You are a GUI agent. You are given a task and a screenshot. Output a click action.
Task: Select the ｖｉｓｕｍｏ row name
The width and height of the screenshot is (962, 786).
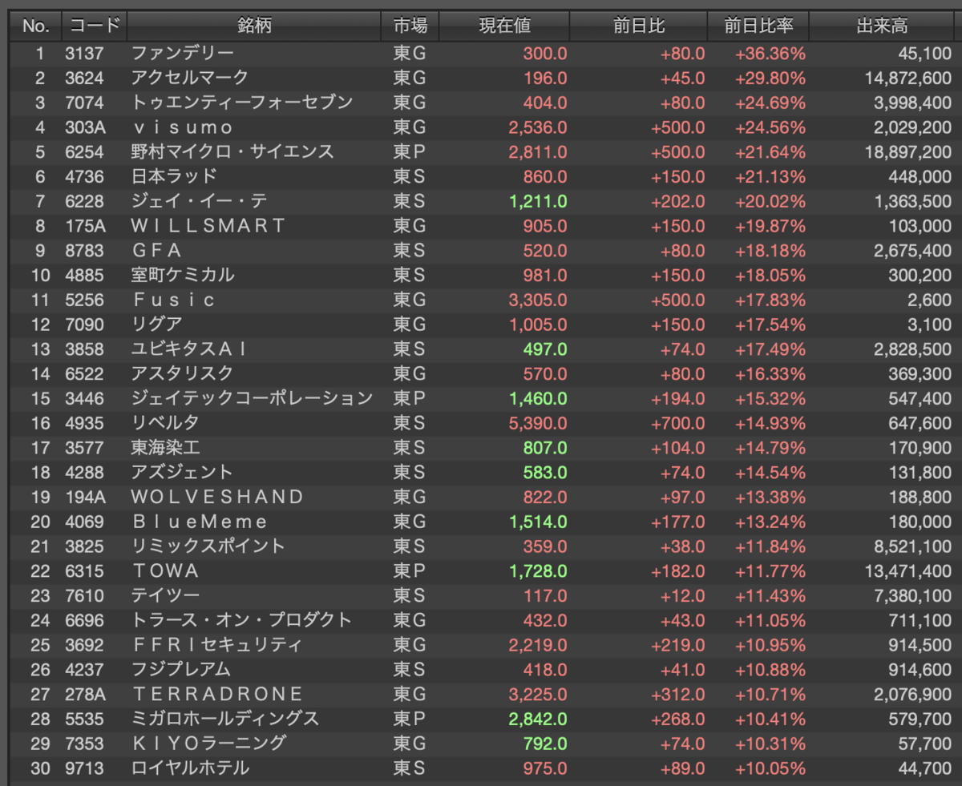coord(182,127)
